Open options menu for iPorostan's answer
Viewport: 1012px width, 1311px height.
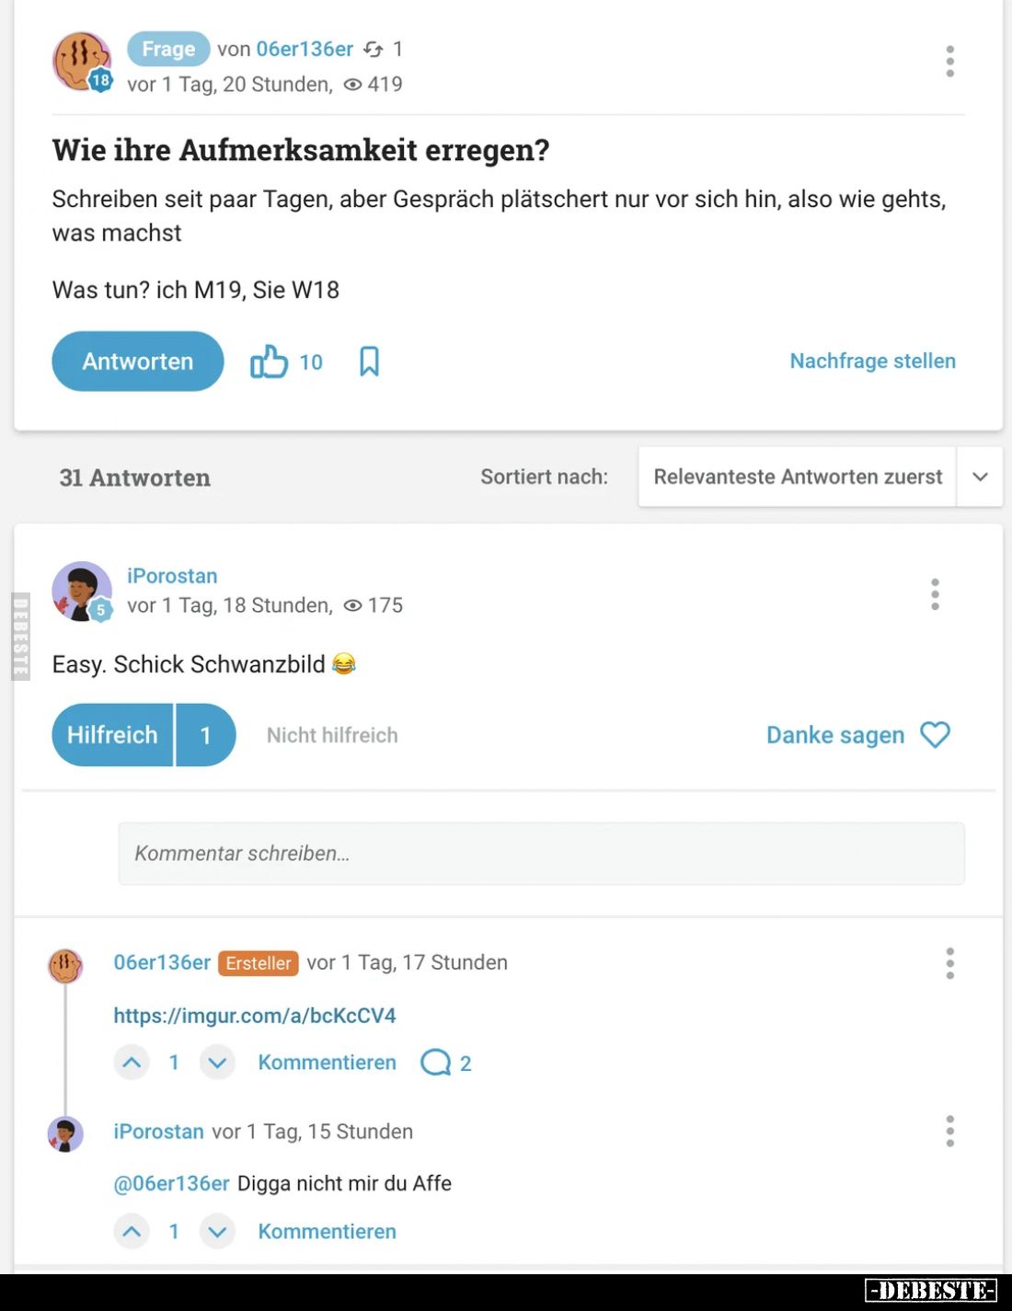click(935, 594)
